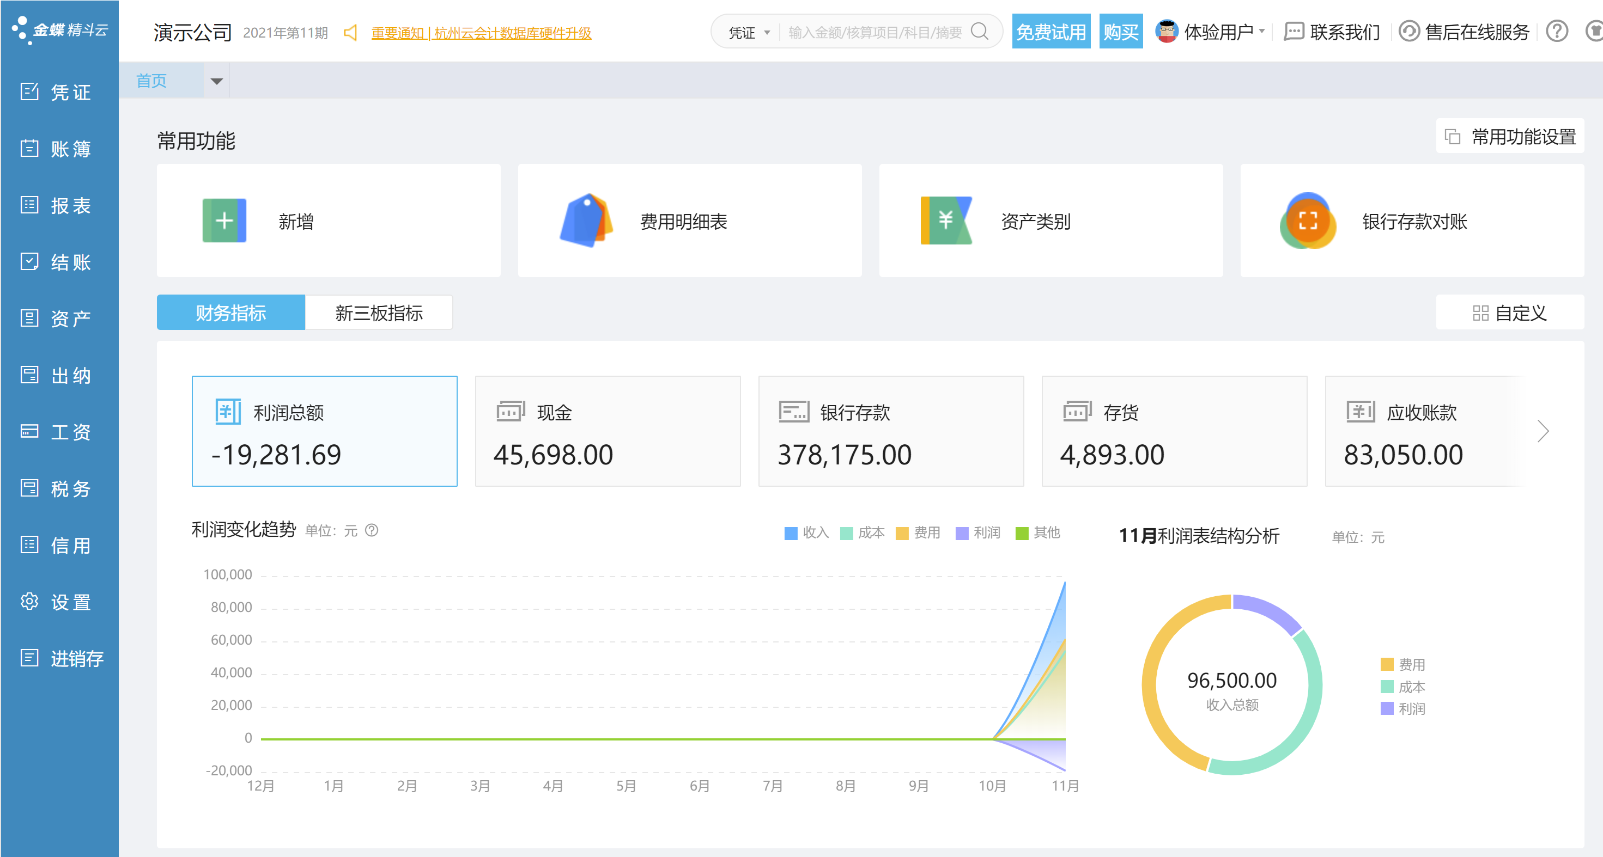Click the next arrow beside 应收账款 card
The width and height of the screenshot is (1603, 857).
pyautogui.click(x=1542, y=431)
